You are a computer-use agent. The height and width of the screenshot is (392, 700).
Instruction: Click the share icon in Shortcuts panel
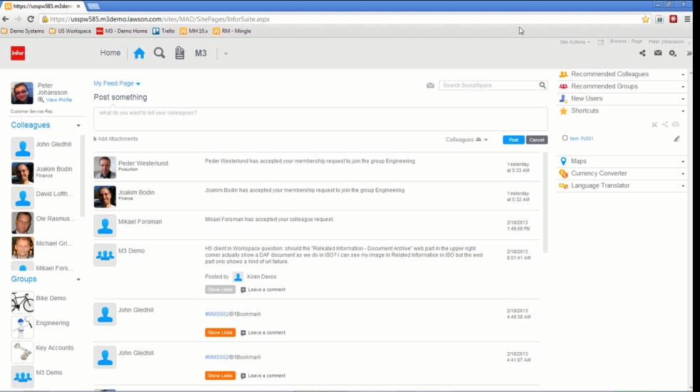(x=665, y=125)
